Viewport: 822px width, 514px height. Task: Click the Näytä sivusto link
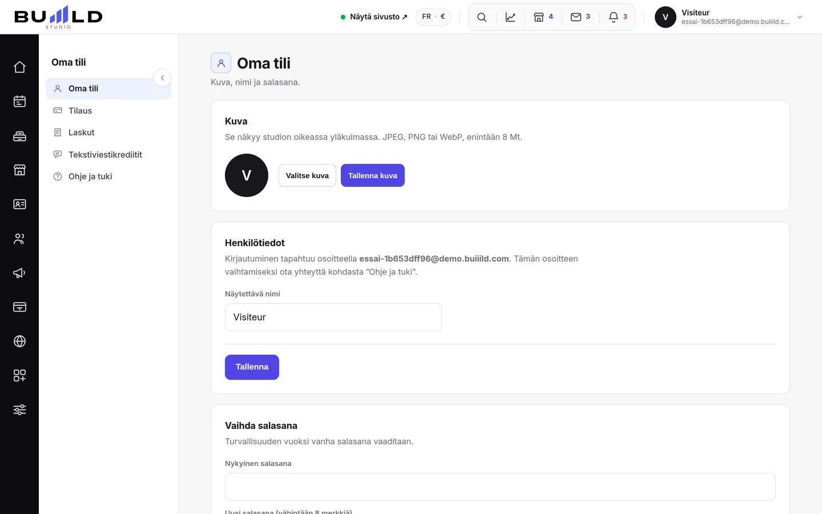click(x=374, y=17)
